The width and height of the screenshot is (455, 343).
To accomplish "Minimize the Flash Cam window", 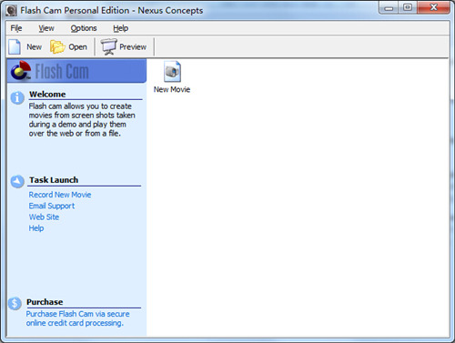I will 389,8.
